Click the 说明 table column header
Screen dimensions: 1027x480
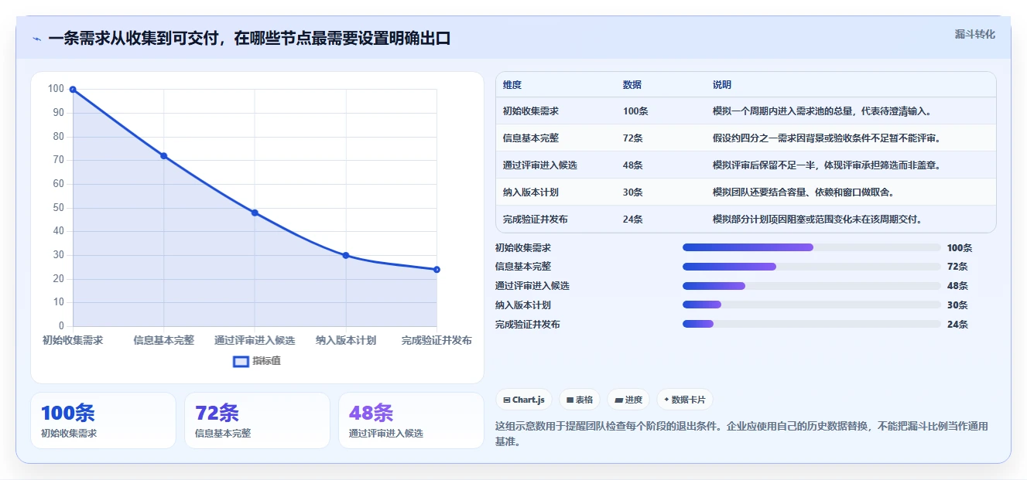coord(721,85)
